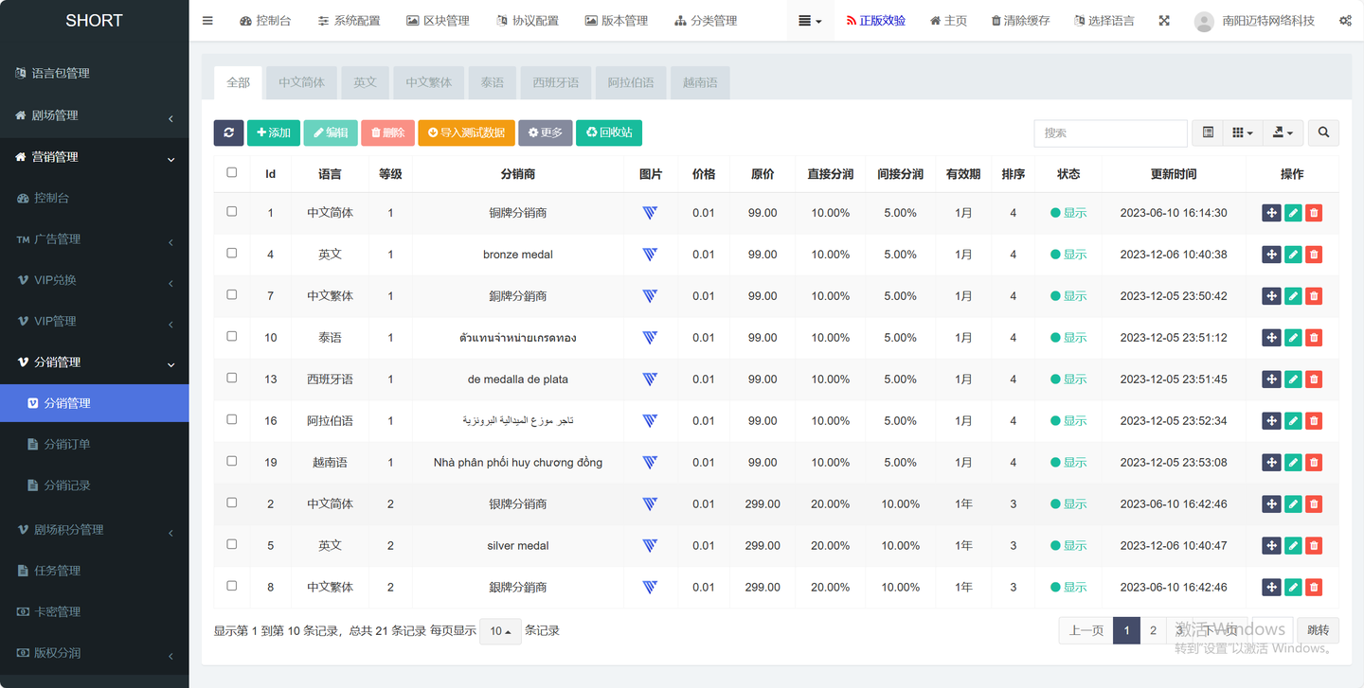
Task: Focus the 搜索 search input field
Action: click(x=1110, y=132)
